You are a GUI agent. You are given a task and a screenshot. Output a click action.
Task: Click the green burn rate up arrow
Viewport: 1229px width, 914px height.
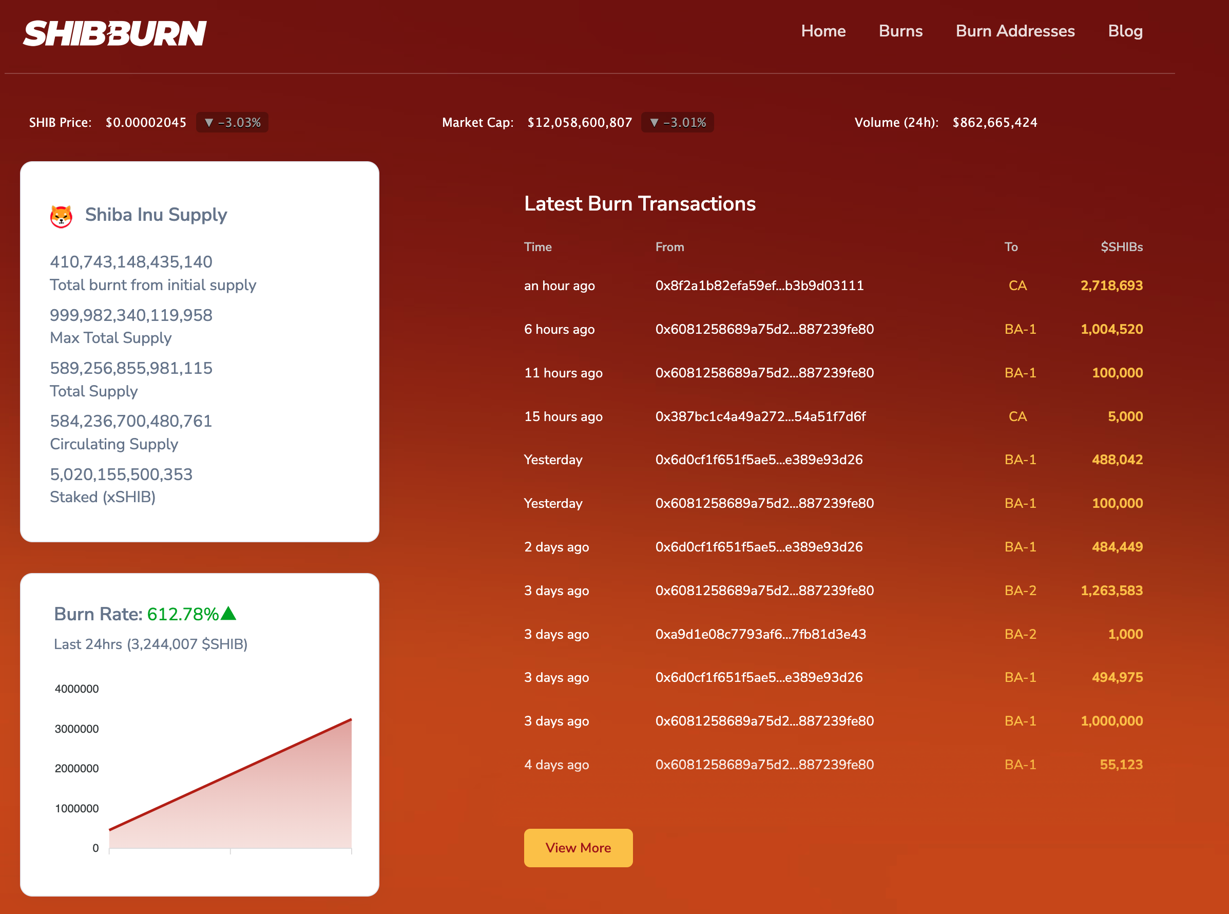tap(228, 613)
